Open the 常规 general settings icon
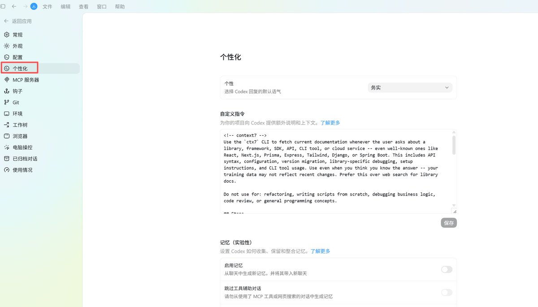This screenshot has height=307, width=538. click(x=7, y=34)
